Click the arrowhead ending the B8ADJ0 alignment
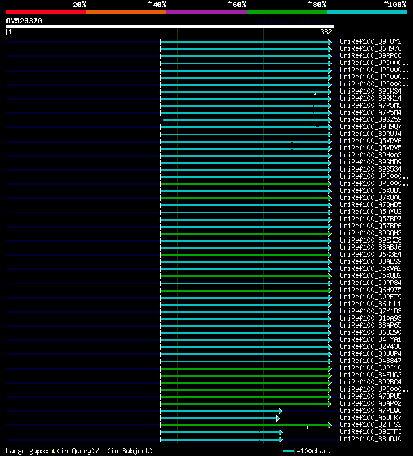 (281, 439)
